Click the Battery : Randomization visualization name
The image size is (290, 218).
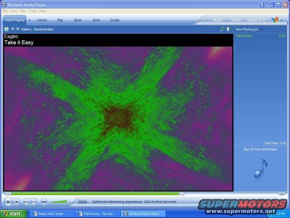(x=37, y=29)
